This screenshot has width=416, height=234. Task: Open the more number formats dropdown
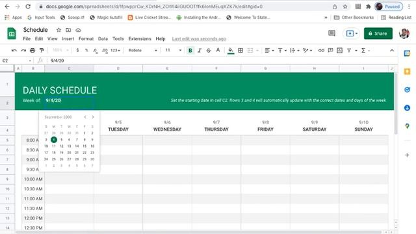(x=115, y=50)
